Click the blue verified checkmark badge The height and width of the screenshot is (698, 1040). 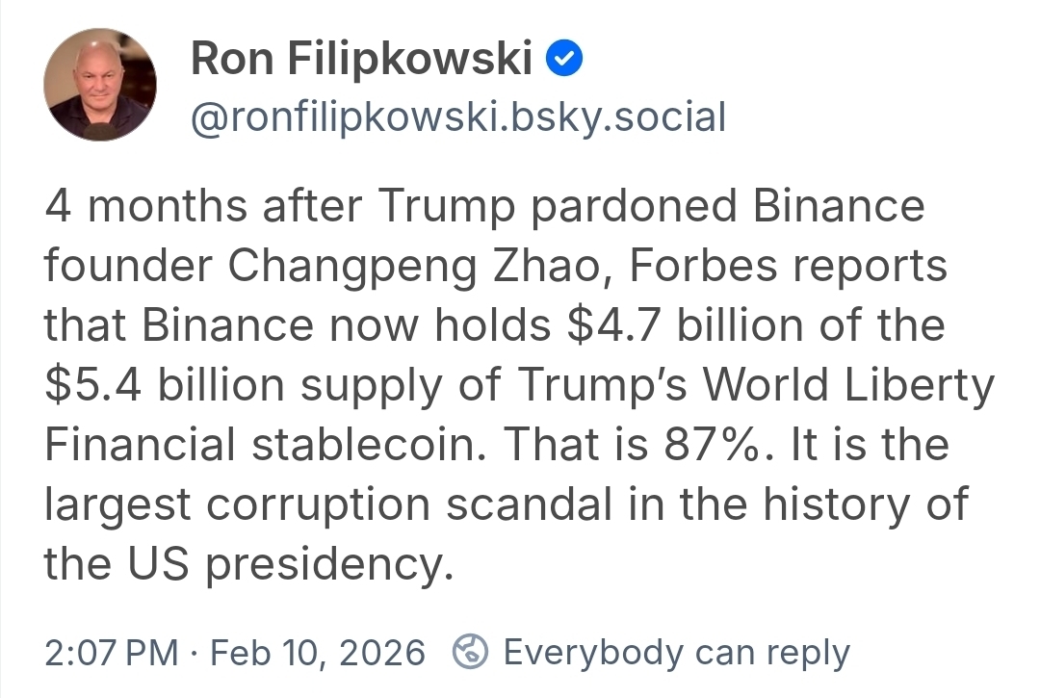pos(563,60)
